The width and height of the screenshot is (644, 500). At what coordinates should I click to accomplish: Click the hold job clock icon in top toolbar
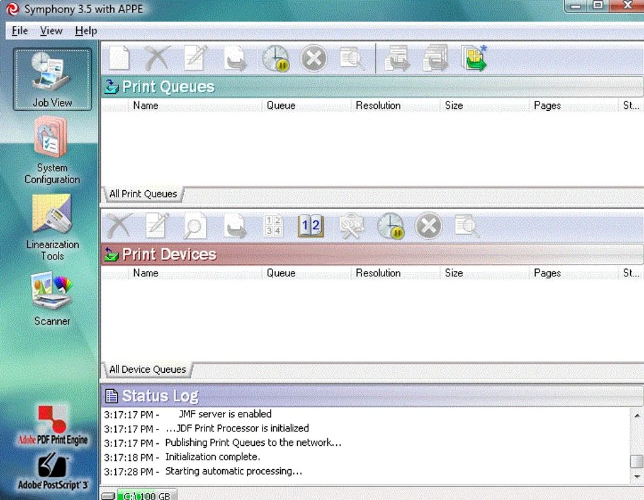pos(275,59)
